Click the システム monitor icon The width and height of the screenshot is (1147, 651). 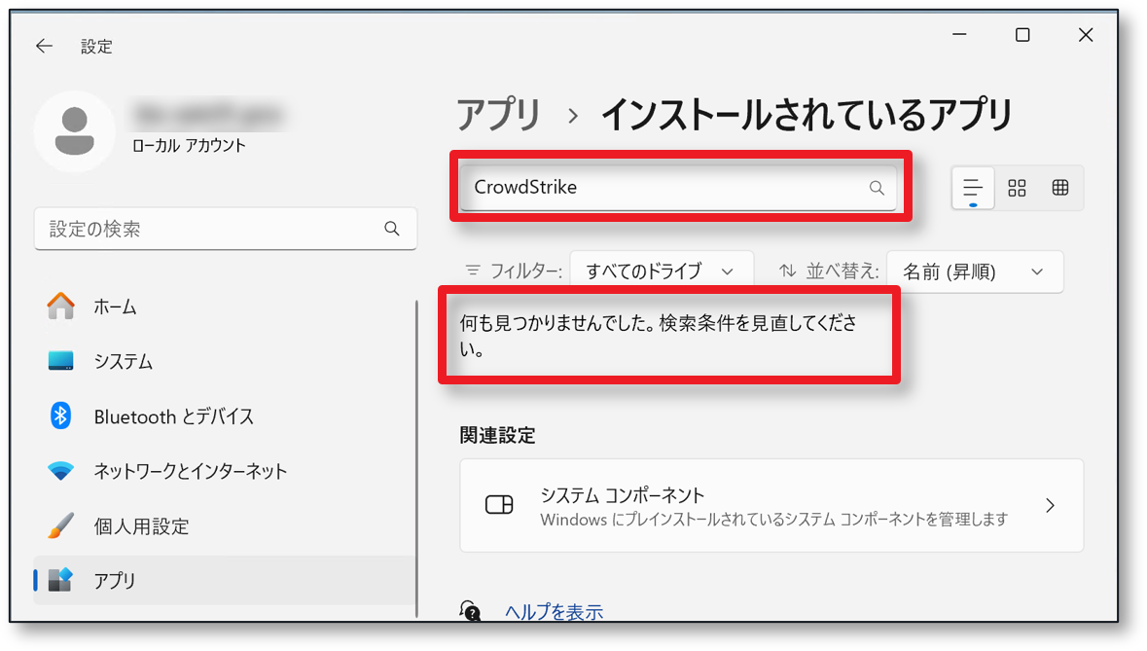[x=60, y=361]
